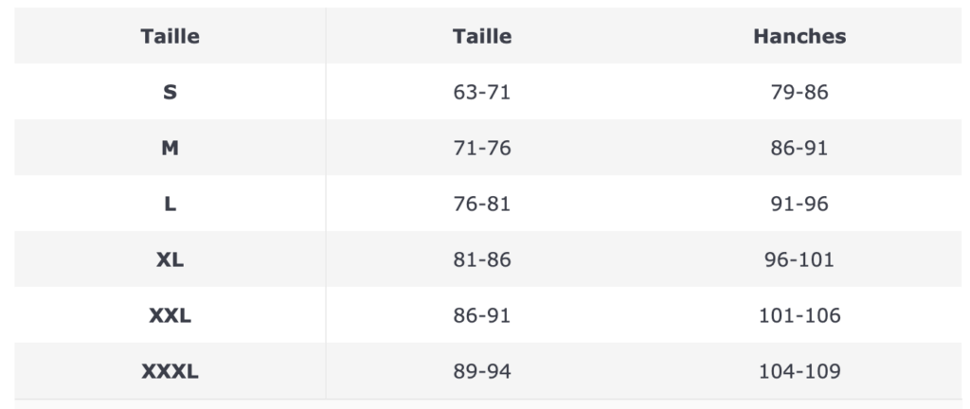Click the 101-106 hips measurement cell
970x409 pixels.
coord(799,316)
